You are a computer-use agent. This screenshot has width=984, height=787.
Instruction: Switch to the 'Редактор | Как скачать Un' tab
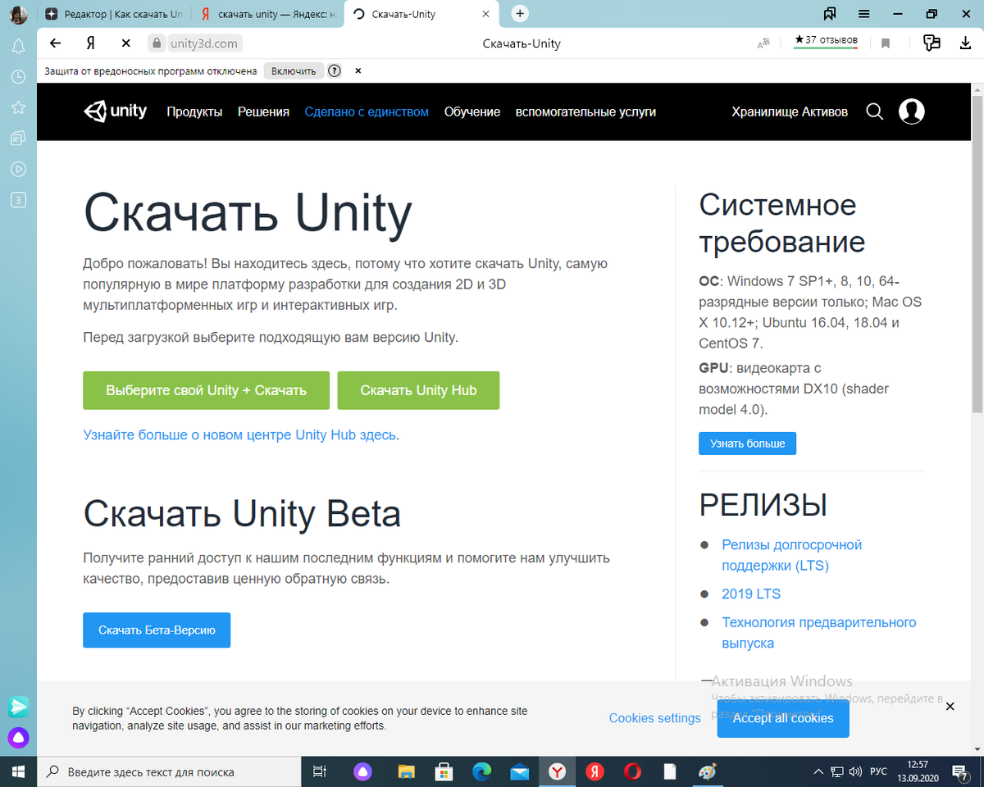pos(115,14)
